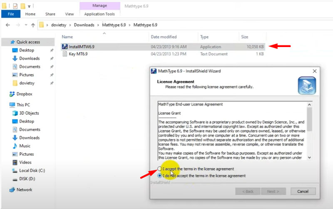The image size is (333, 209).
Task: Expand chevron before dovietsy in address bar
Action: coord(47,25)
